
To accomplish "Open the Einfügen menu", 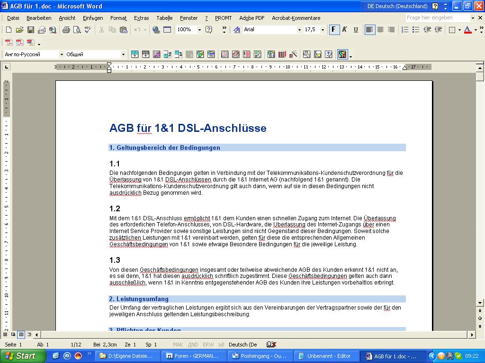I will [93, 18].
